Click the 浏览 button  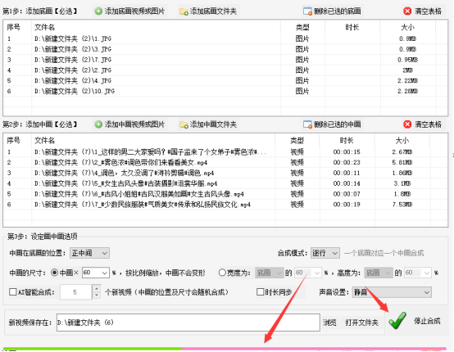(329, 323)
